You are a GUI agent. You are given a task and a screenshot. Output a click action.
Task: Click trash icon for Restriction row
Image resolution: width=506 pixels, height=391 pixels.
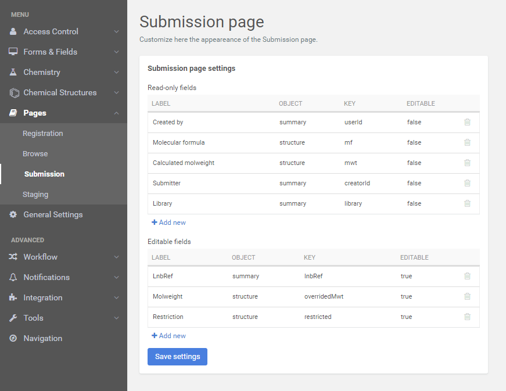pos(467,317)
